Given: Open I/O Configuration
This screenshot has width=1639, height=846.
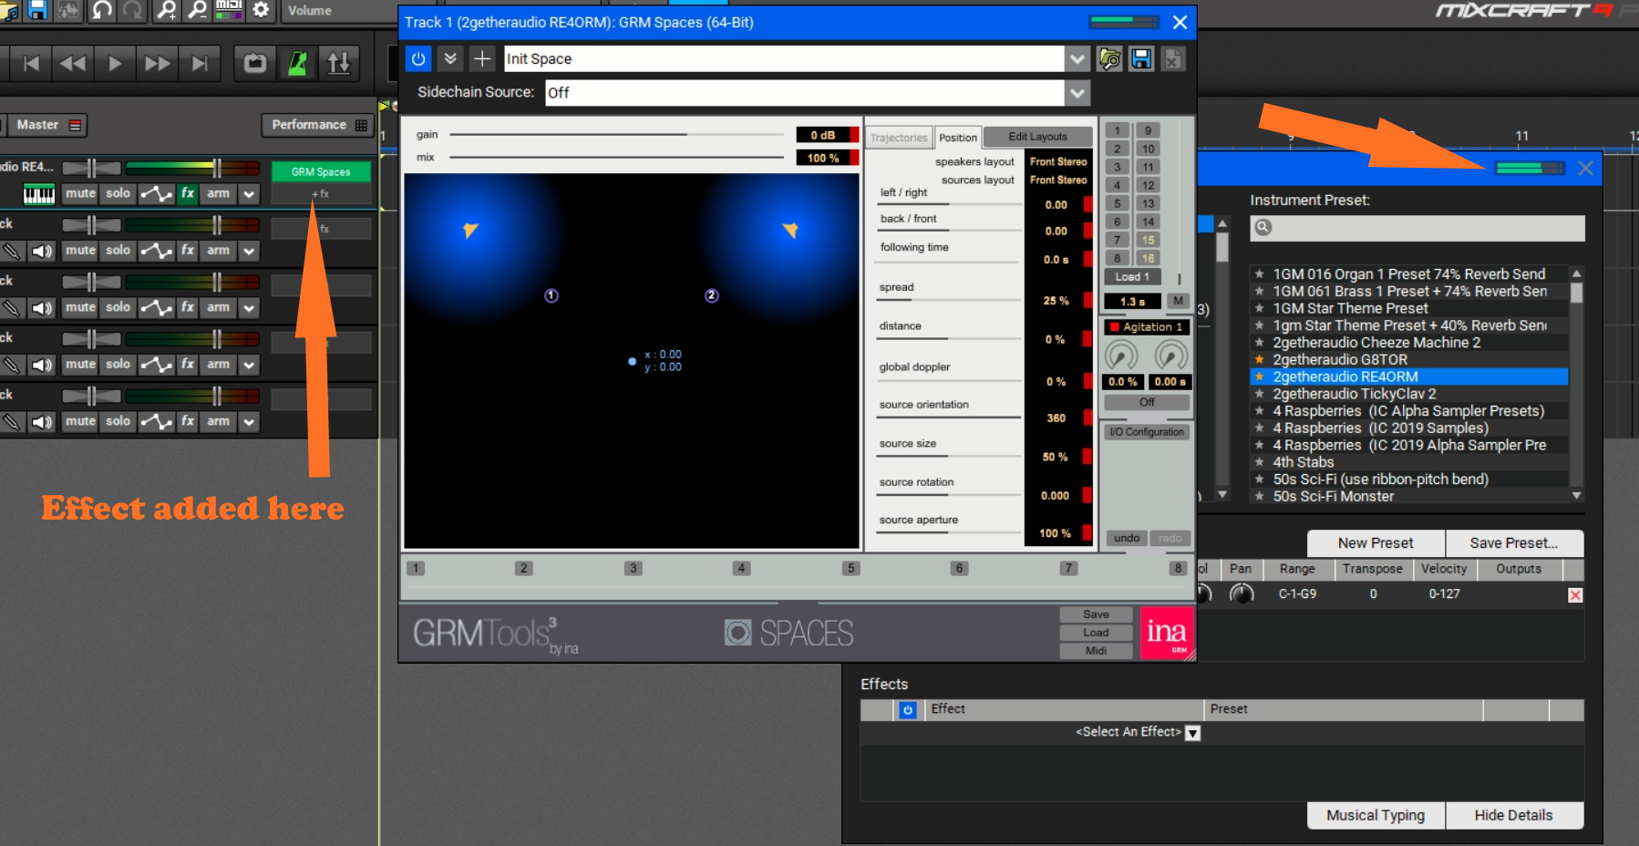Looking at the screenshot, I should [1147, 432].
